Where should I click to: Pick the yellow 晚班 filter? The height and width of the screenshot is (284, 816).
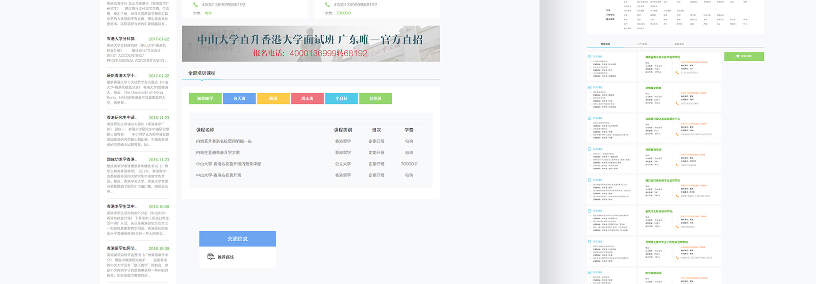pos(273,98)
